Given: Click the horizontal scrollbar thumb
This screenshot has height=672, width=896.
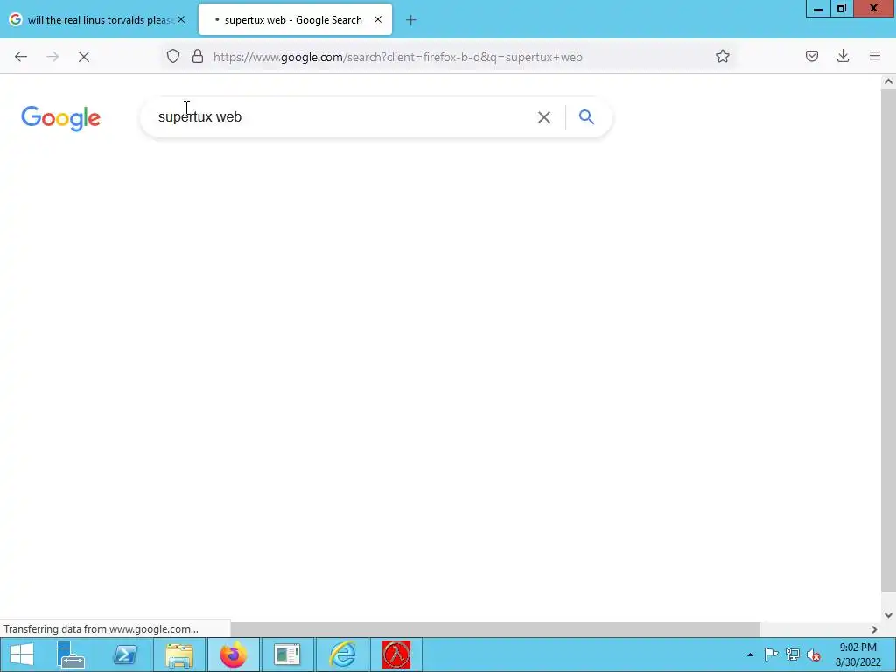Looking at the screenshot, I should tap(495, 629).
